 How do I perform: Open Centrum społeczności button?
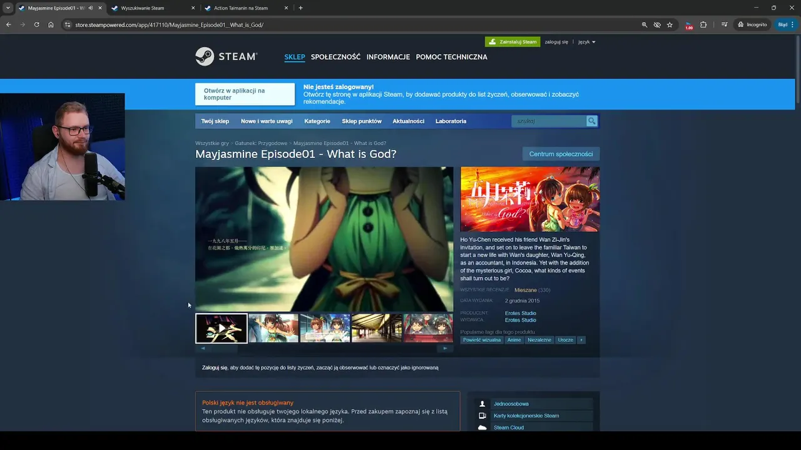coord(561,154)
